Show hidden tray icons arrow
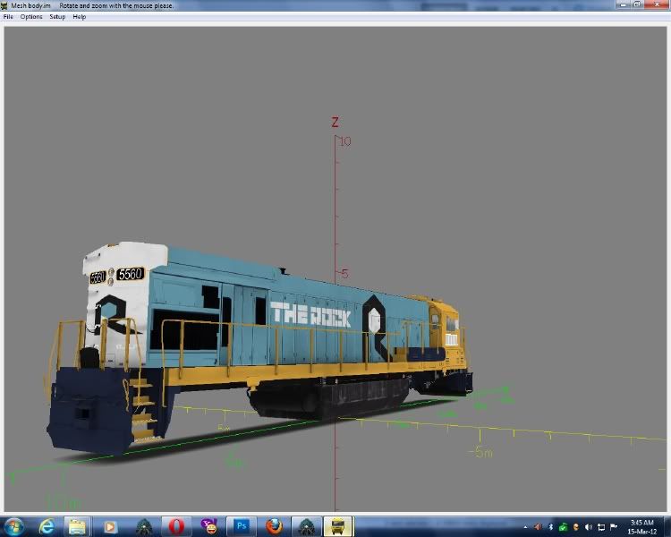The width and height of the screenshot is (671, 537). (525, 527)
